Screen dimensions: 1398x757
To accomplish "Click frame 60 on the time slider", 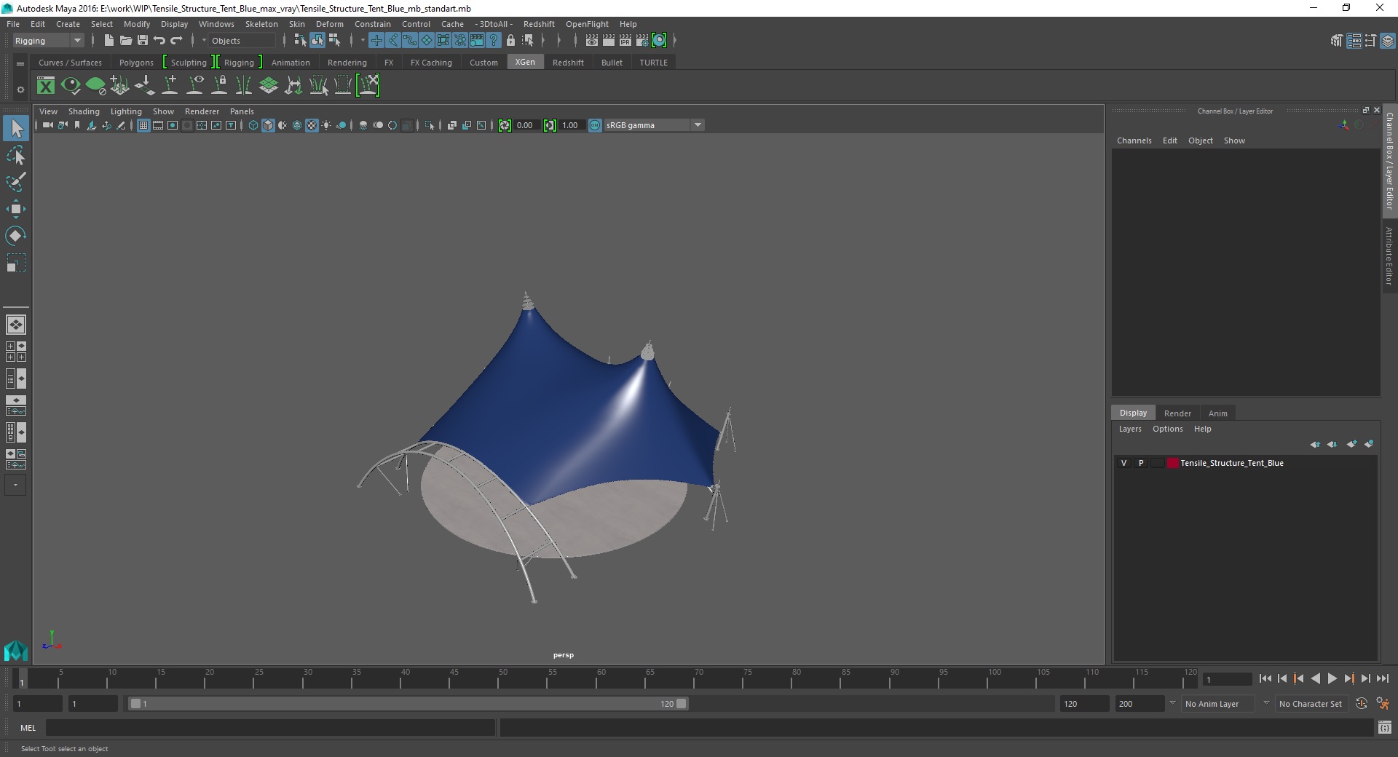I will pyautogui.click(x=601, y=678).
